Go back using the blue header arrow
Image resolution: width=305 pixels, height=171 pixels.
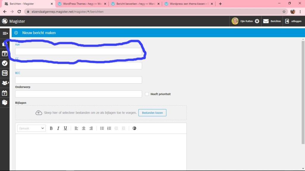(x=16, y=33)
